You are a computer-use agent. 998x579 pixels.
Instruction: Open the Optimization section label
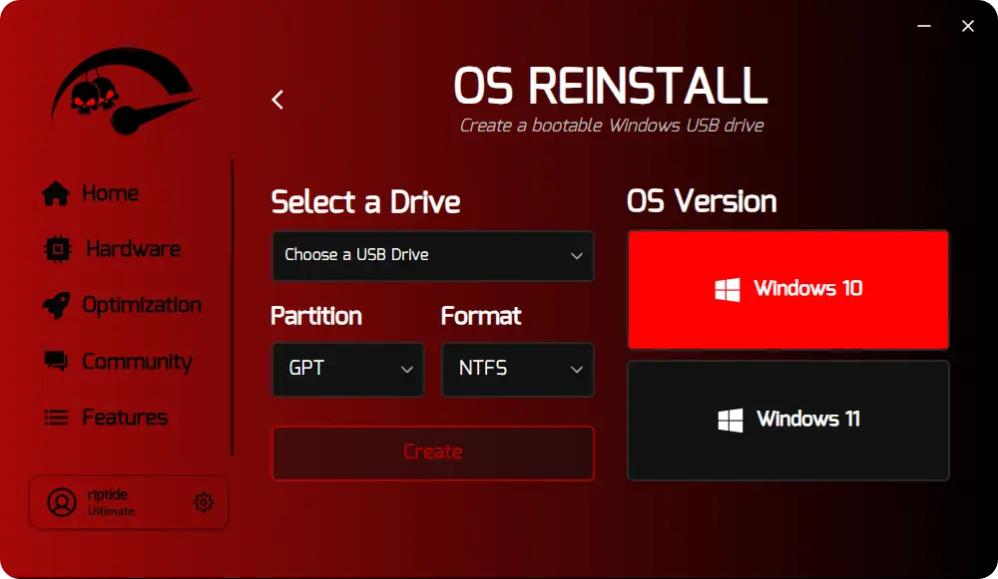click(x=142, y=305)
